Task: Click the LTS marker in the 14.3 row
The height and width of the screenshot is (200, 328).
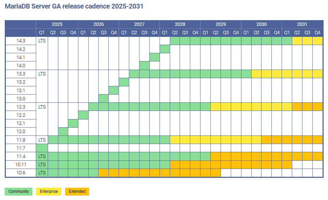Action: 42,41
